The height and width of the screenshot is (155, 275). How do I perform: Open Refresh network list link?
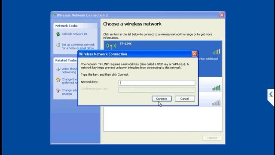(x=74, y=34)
